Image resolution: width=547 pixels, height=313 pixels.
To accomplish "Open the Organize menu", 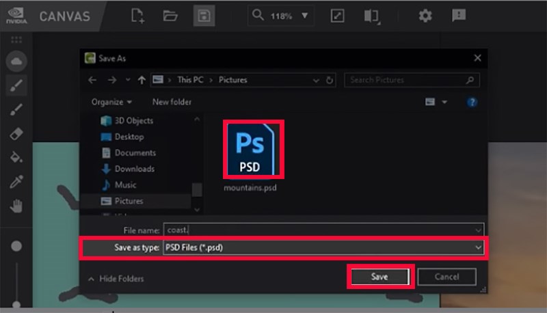I will [111, 102].
